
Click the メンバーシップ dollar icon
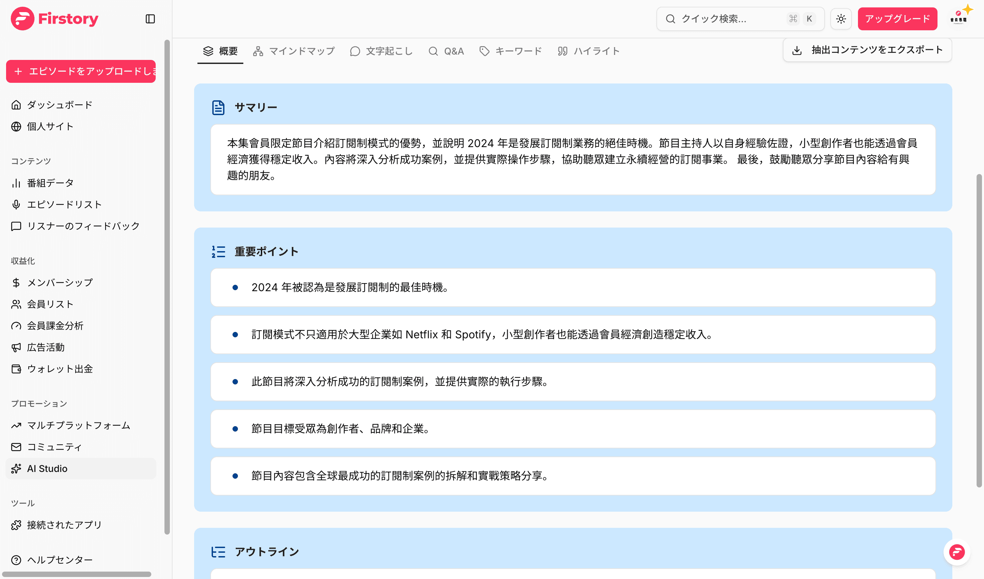(16, 282)
